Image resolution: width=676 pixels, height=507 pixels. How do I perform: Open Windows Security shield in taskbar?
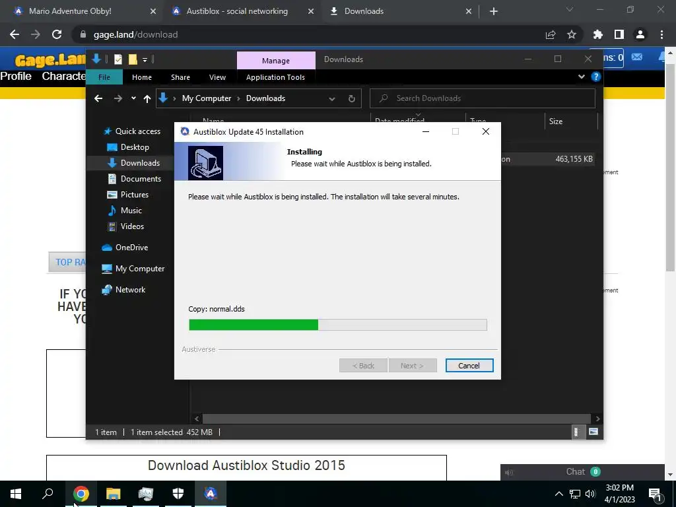pyautogui.click(x=178, y=494)
